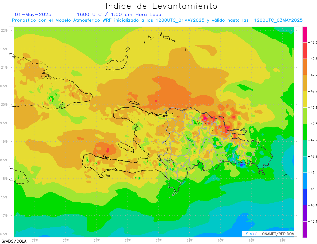
Task: Click the '9.5N' latitude axis label
Action: [4, 123]
